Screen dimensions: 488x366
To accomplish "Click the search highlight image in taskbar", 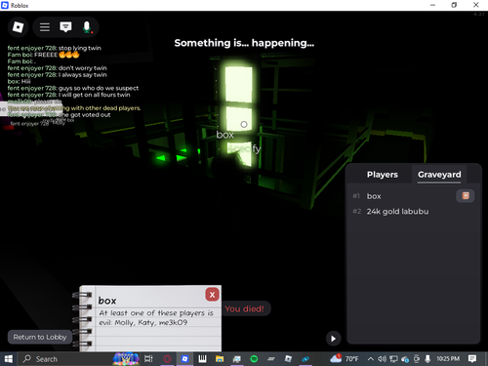I will pyautogui.click(x=126, y=359).
